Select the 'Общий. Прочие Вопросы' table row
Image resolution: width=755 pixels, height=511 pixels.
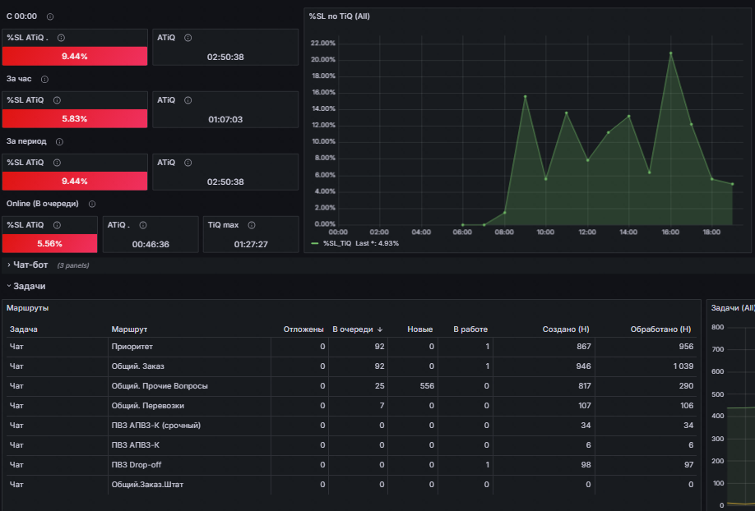(351, 386)
